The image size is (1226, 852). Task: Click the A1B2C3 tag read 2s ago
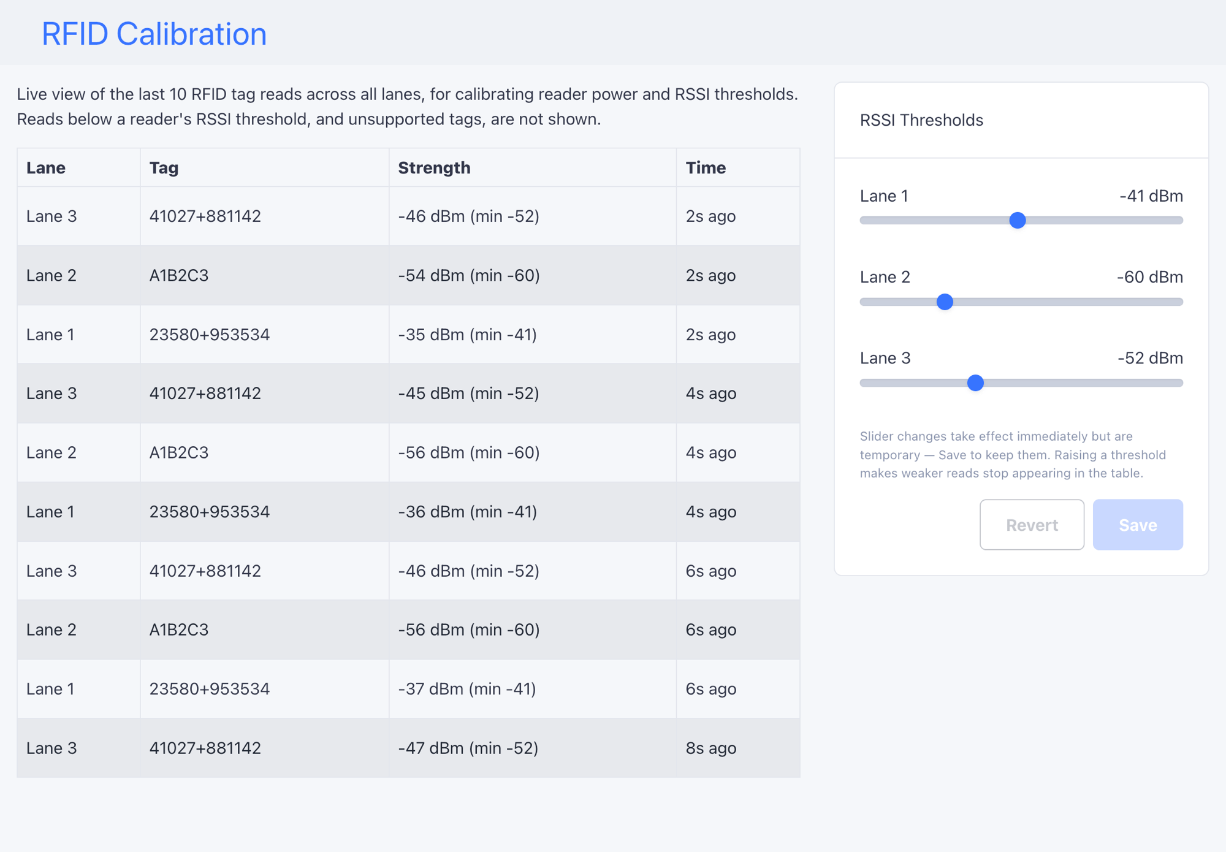tap(265, 275)
